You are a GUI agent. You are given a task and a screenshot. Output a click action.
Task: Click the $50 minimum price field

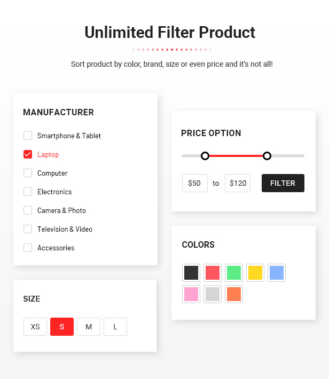tap(195, 183)
